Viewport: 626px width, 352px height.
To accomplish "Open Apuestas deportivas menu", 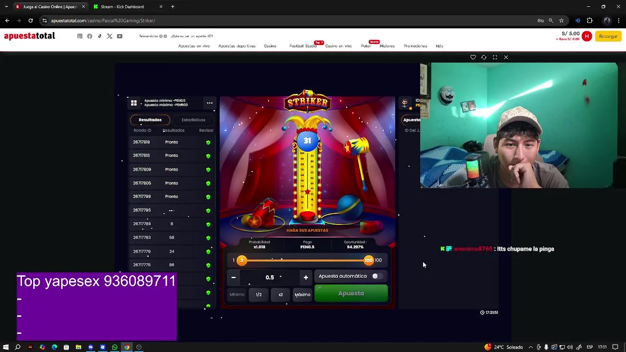I will point(237,46).
